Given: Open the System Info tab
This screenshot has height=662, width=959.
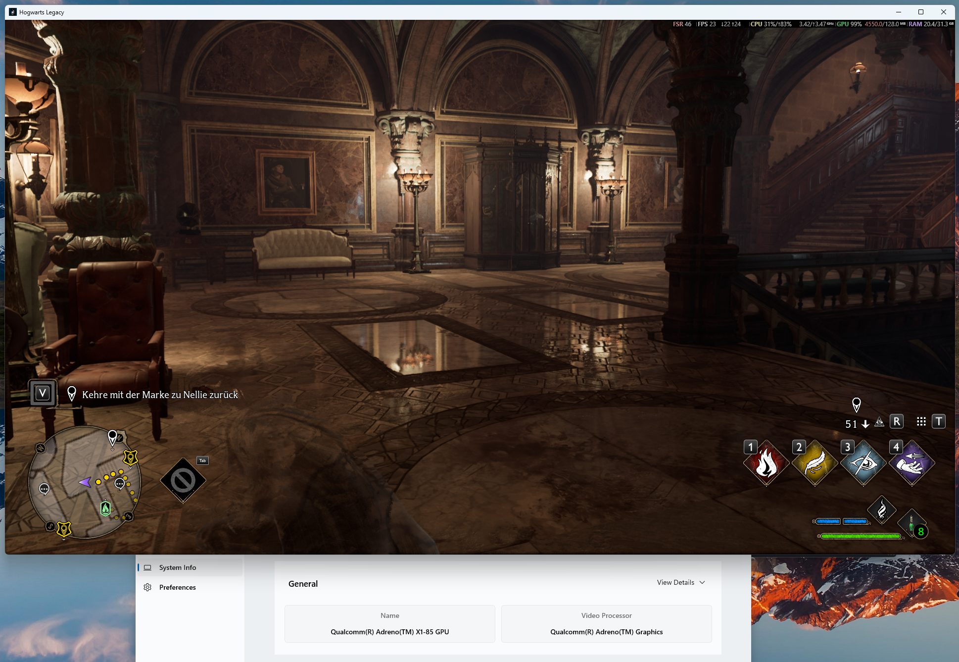Looking at the screenshot, I should 177,567.
